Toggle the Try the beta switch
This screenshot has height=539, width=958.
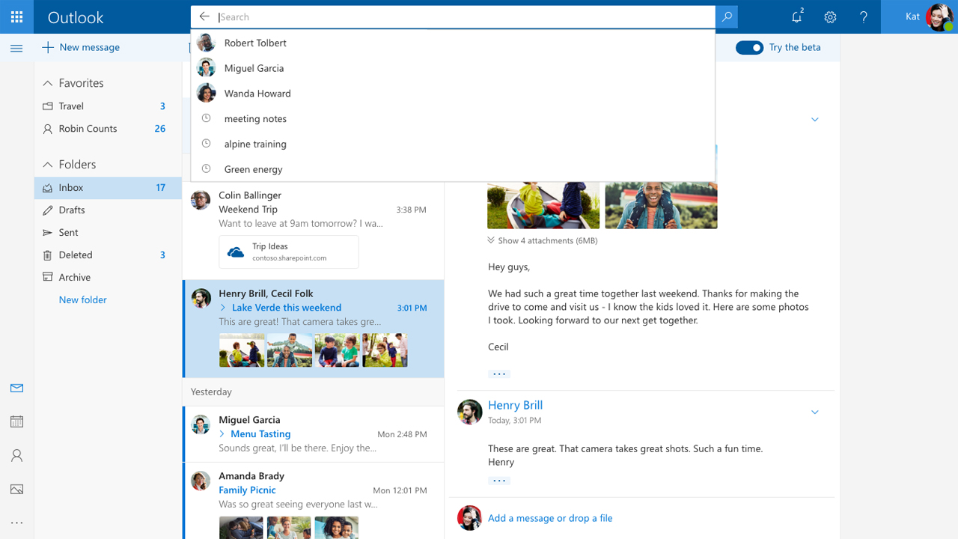[749, 47]
